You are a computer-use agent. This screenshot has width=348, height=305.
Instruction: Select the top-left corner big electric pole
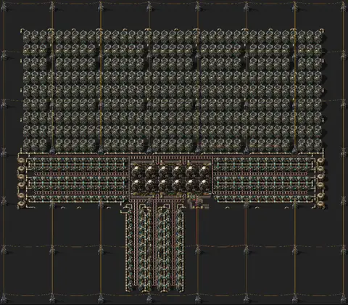4,7
